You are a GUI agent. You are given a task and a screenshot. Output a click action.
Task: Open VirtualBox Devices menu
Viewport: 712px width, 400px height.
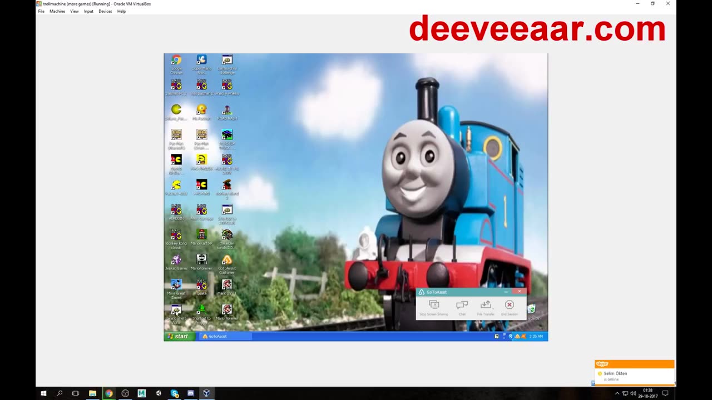[x=105, y=11]
